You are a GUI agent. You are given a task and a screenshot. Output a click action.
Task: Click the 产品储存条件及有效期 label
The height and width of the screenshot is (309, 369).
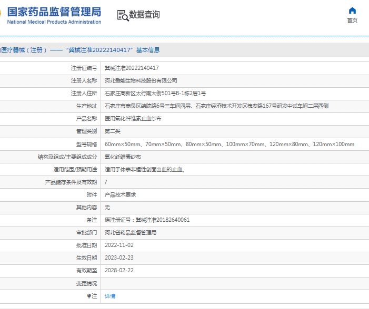[x=71, y=182]
